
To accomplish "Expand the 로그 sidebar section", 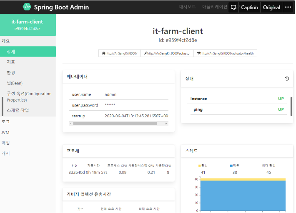I will point(6,121).
